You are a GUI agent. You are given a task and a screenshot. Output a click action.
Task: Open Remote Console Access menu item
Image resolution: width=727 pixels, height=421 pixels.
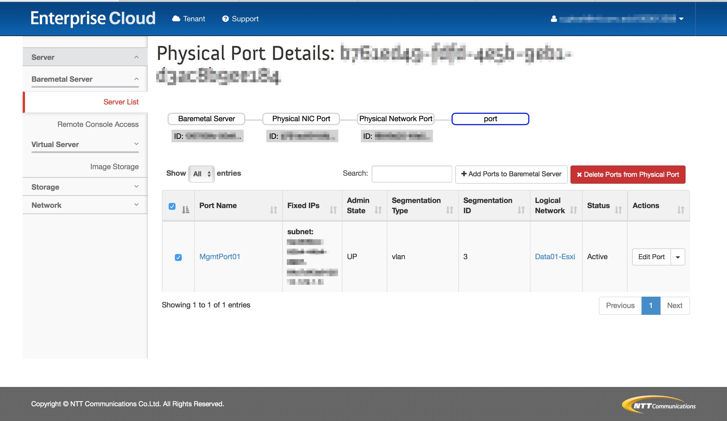(98, 124)
